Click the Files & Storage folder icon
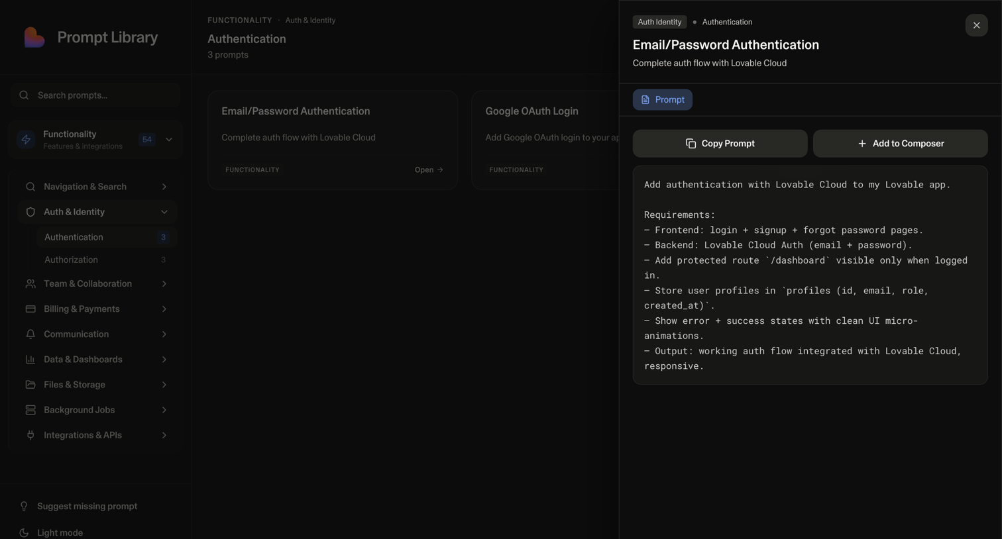 point(30,385)
